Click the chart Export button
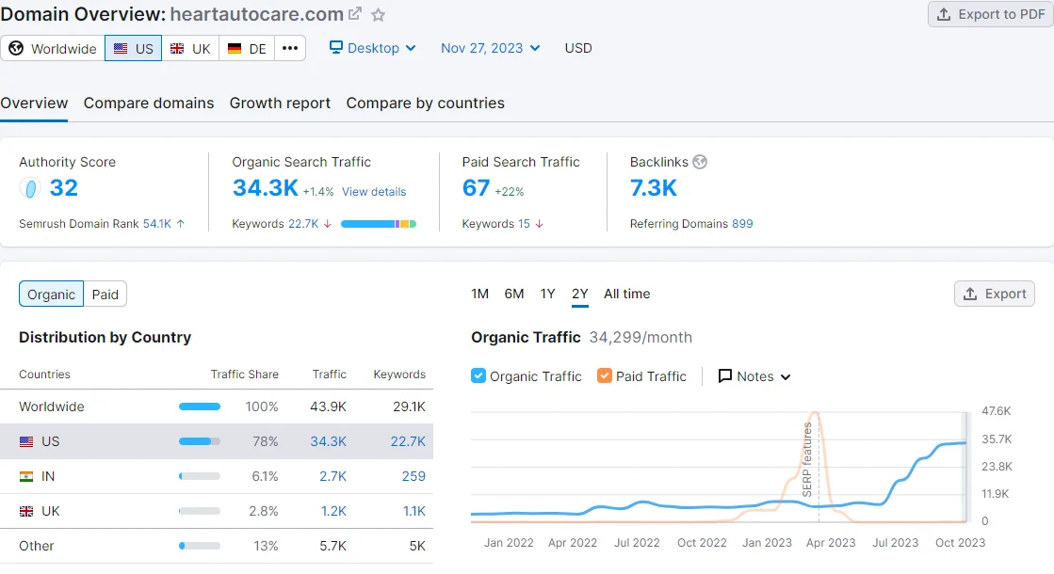The image size is (1054, 574). tap(994, 294)
